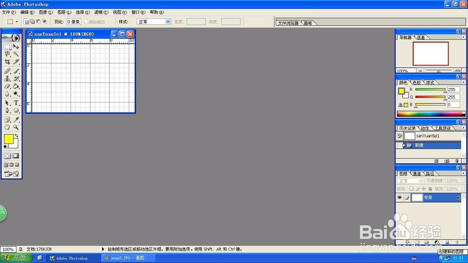The height and width of the screenshot is (263, 468).
Task: Select the Clone Stamp tool
Action: tap(7, 79)
